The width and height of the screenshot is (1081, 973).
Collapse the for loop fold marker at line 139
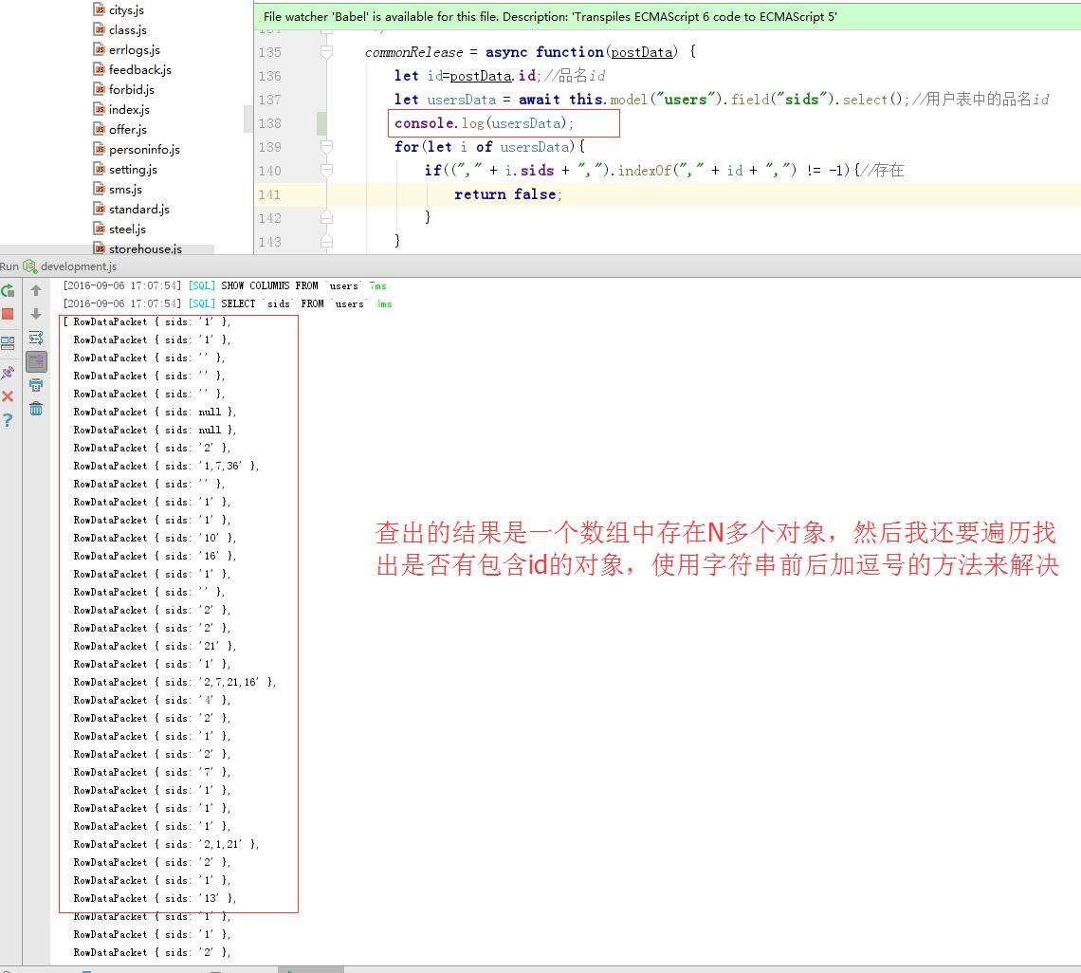pyautogui.click(x=327, y=147)
